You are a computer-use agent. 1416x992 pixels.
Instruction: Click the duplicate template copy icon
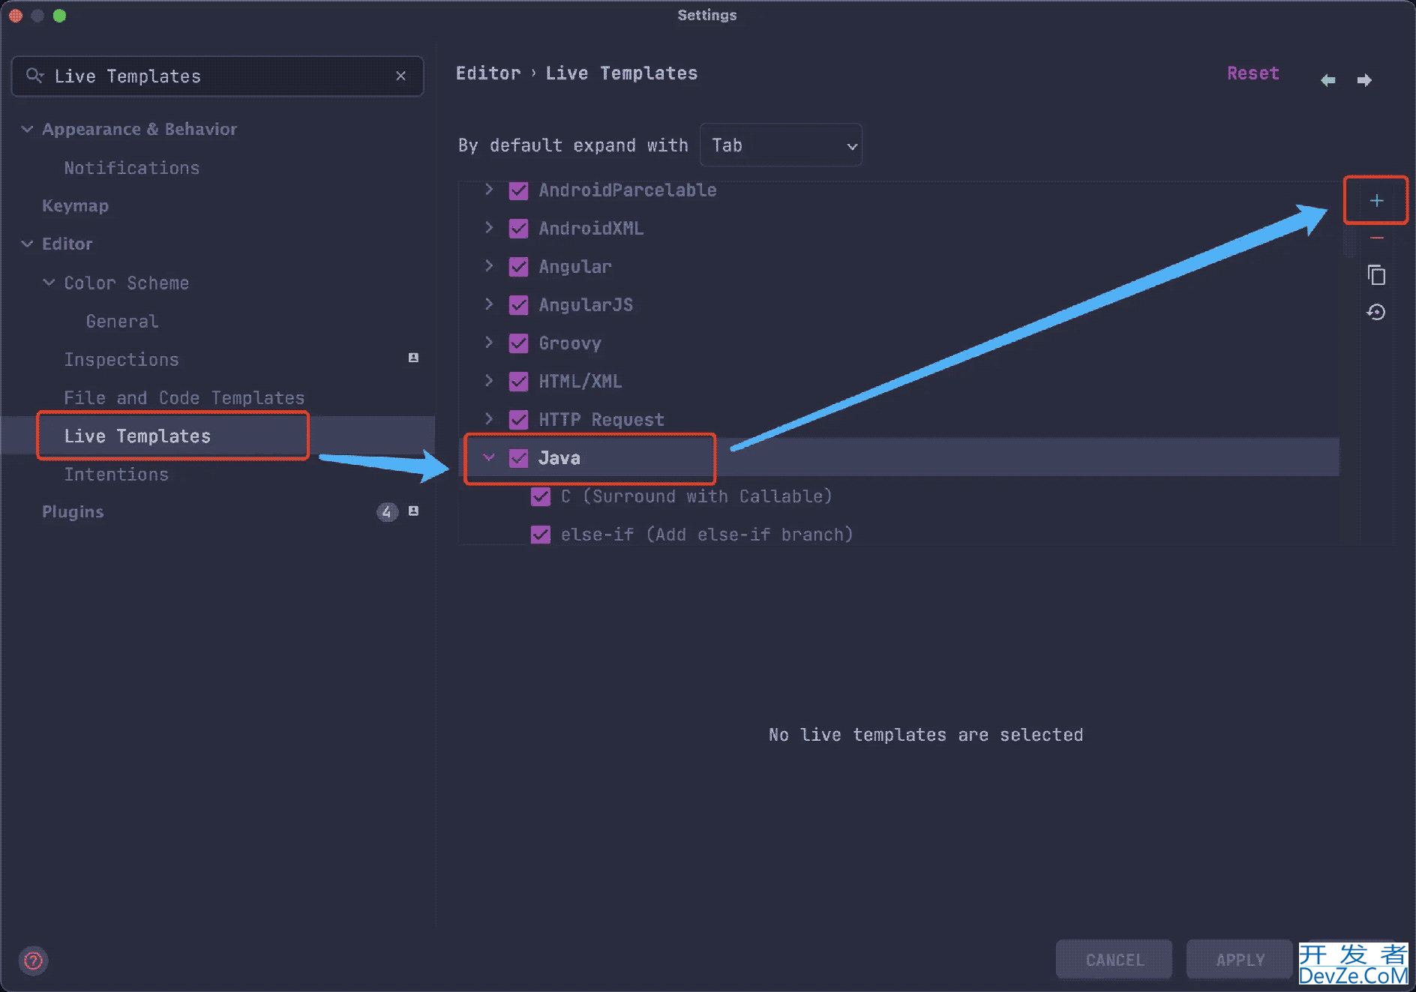1376,275
